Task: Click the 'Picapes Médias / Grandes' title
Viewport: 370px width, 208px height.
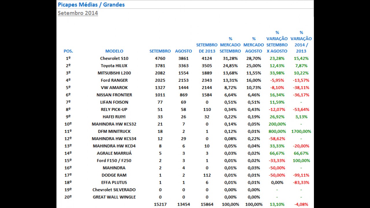Action: (x=91, y=5)
